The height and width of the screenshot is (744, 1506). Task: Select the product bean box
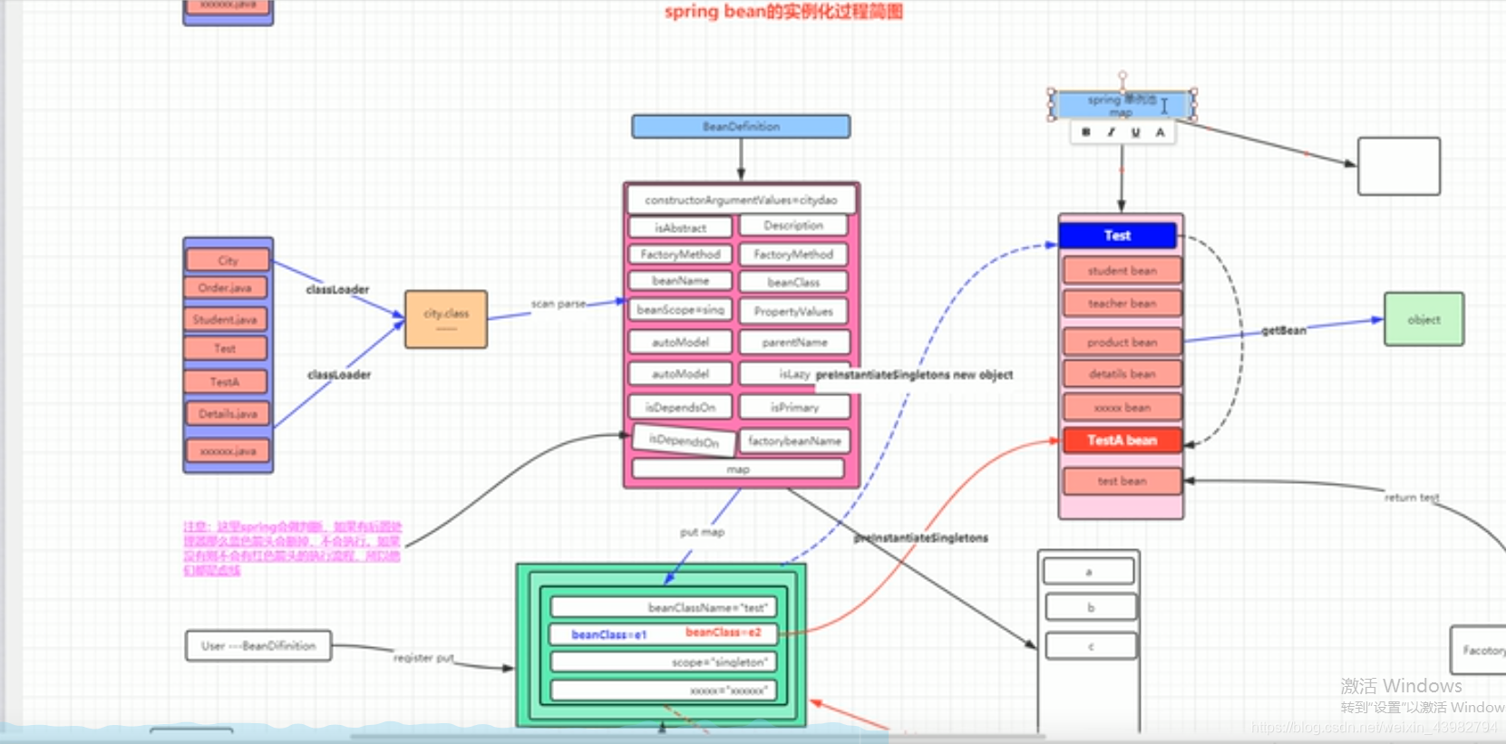click(x=1122, y=342)
